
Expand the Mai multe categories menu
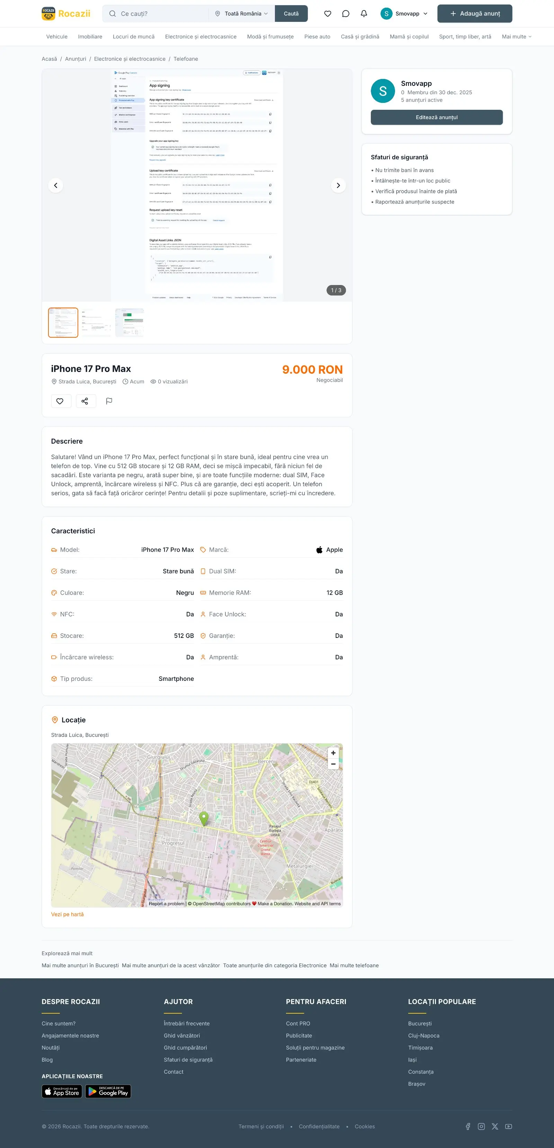click(516, 37)
